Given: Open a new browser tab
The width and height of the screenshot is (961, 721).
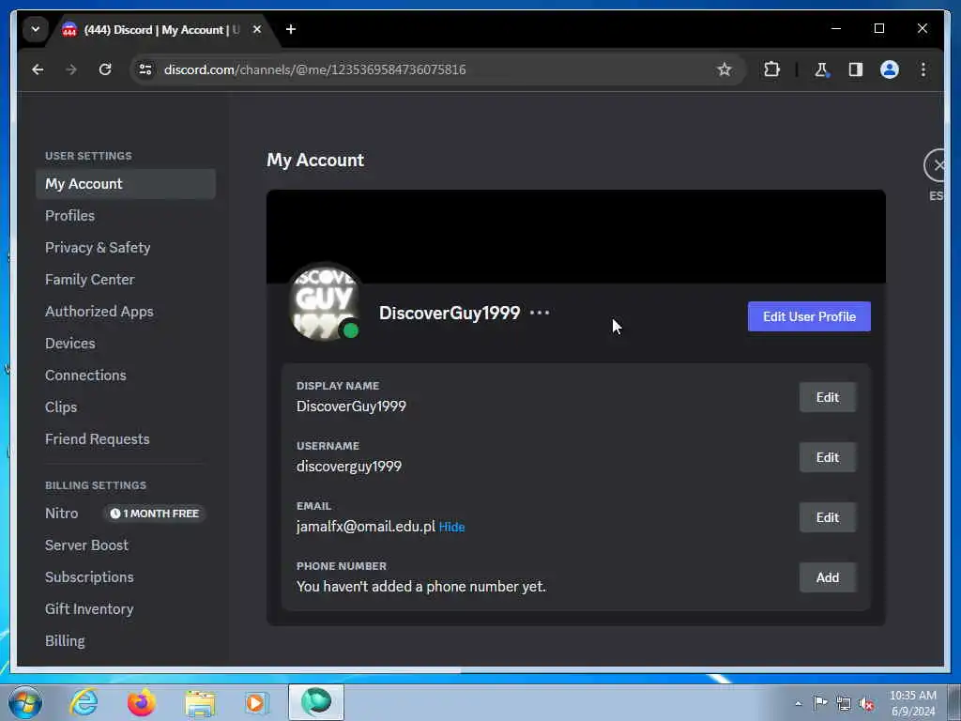Looking at the screenshot, I should coord(291,29).
